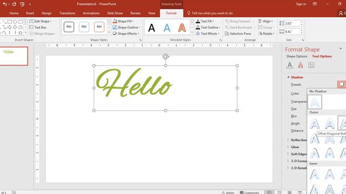Open the WordArt Styles dialog launcher
346x194 pixels.
[x=221, y=40]
